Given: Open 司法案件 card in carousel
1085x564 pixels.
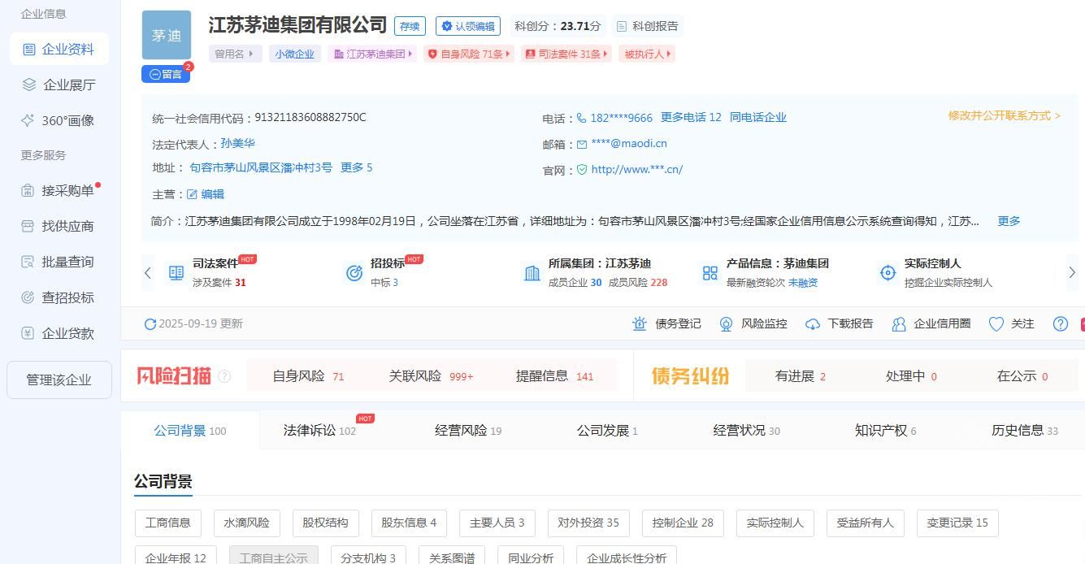Looking at the screenshot, I should (x=211, y=272).
